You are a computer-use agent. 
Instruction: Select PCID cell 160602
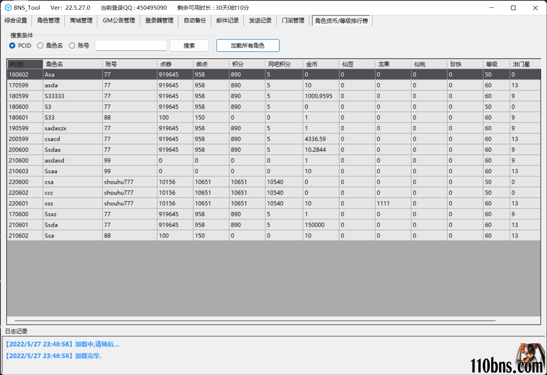(25, 75)
